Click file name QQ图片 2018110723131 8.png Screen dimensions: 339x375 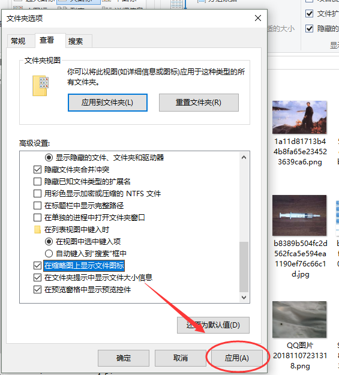(300, 356)
